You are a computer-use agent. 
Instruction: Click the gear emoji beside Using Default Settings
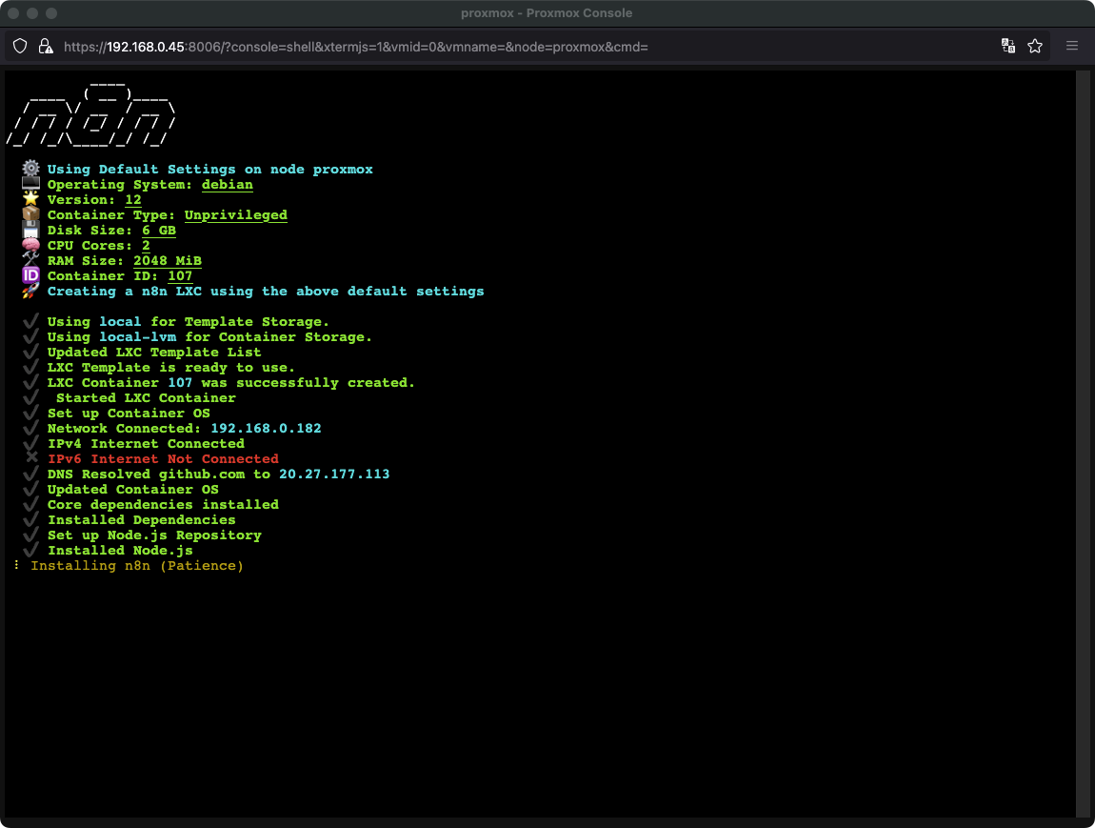tap(30, 170)
